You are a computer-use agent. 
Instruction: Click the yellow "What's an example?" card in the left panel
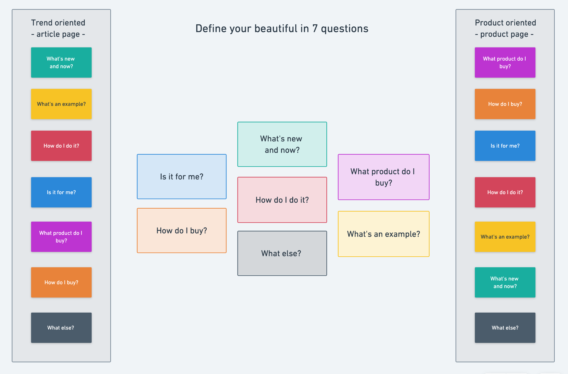(x=61, y=104)
